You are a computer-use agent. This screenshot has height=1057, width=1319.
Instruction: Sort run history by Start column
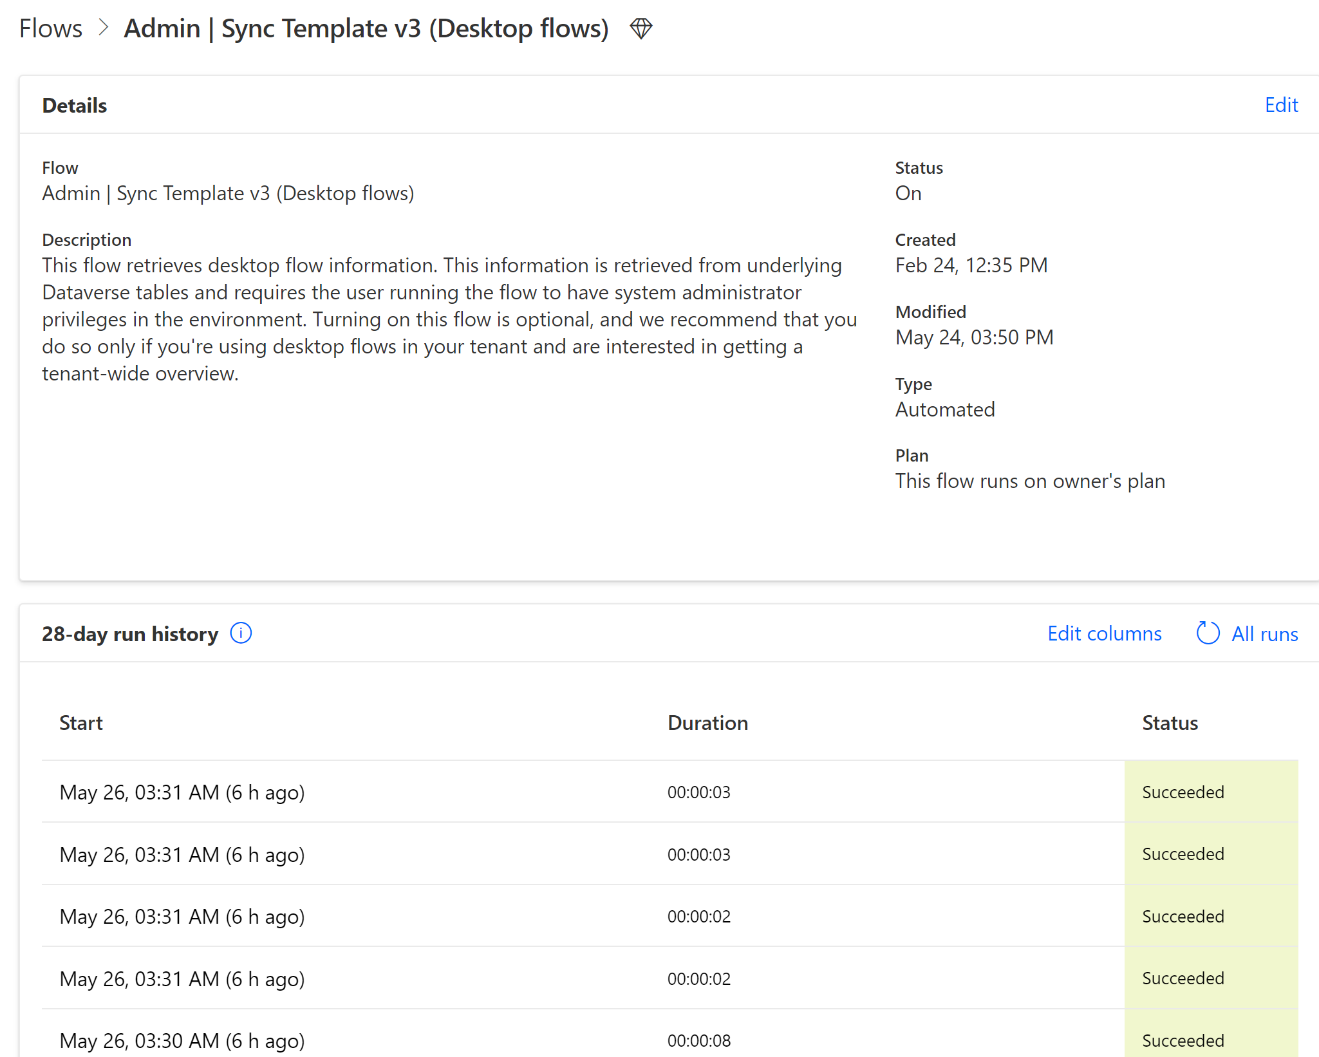pos(81,722)
